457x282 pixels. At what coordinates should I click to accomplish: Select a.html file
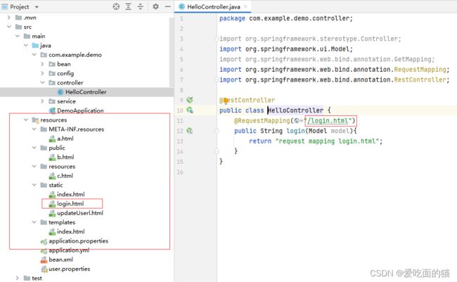point(65,139)
